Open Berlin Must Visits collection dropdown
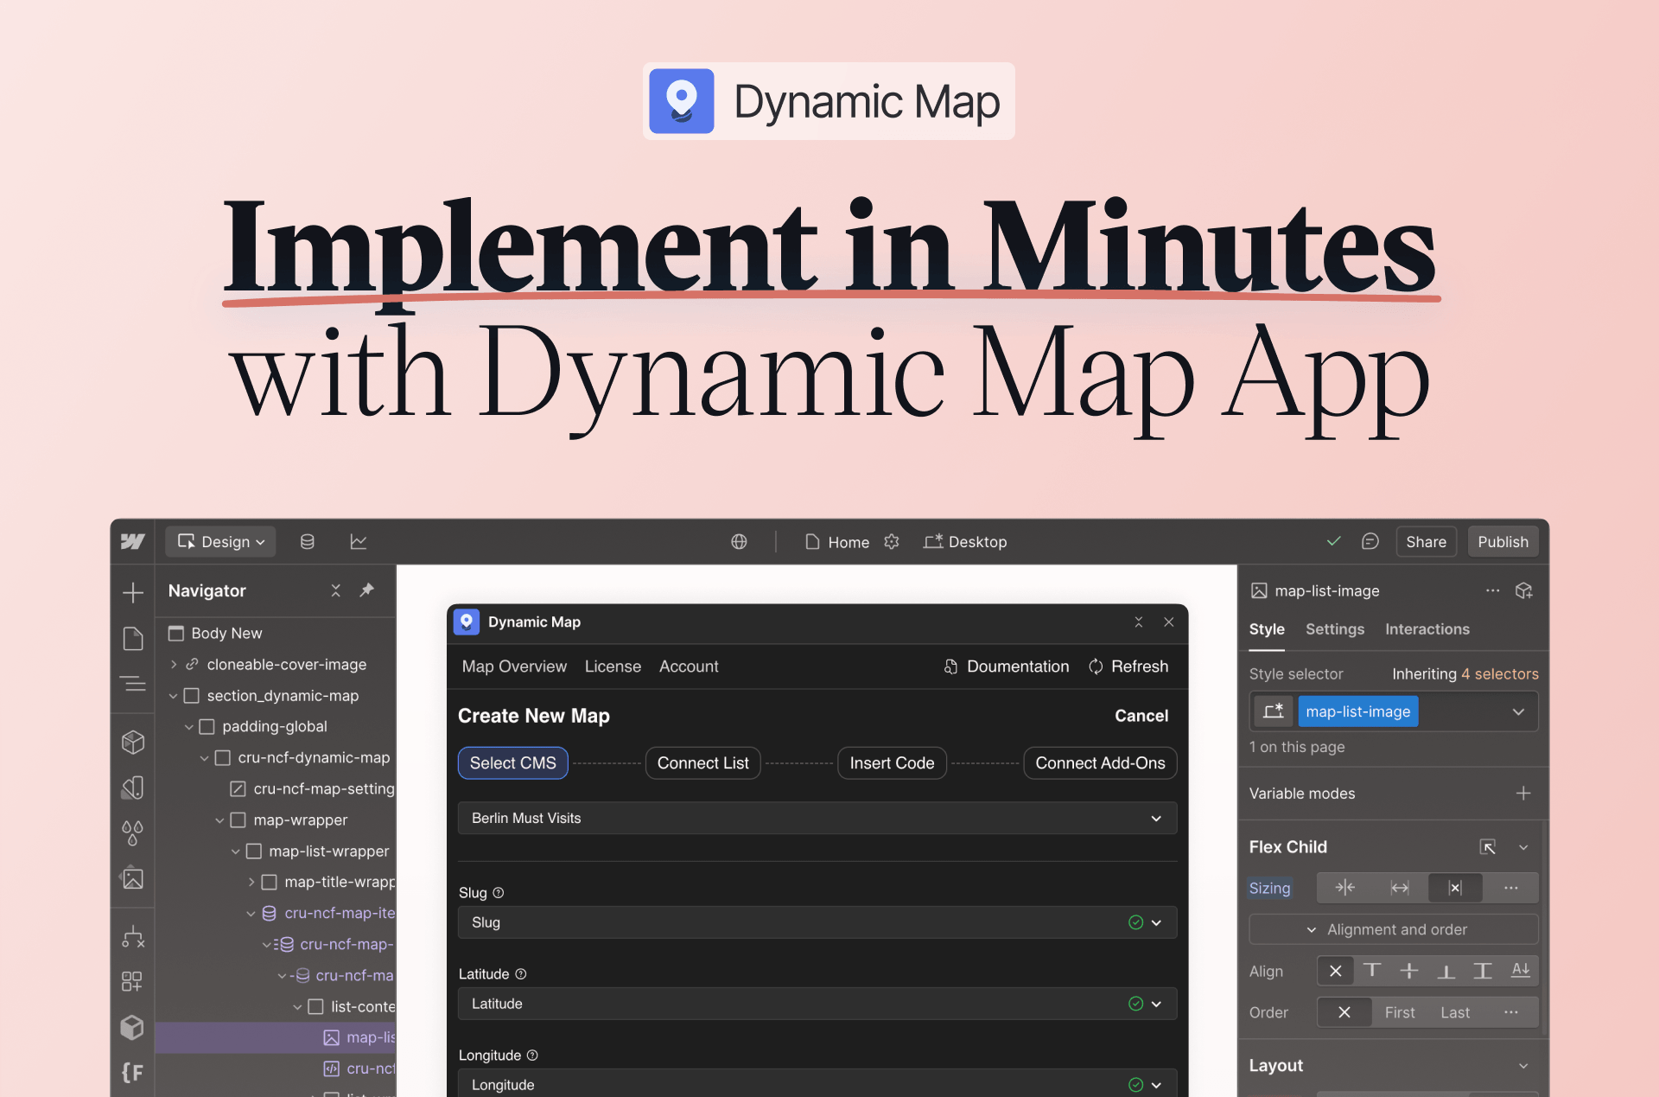 pyautogui.click(x=817, y=818)
